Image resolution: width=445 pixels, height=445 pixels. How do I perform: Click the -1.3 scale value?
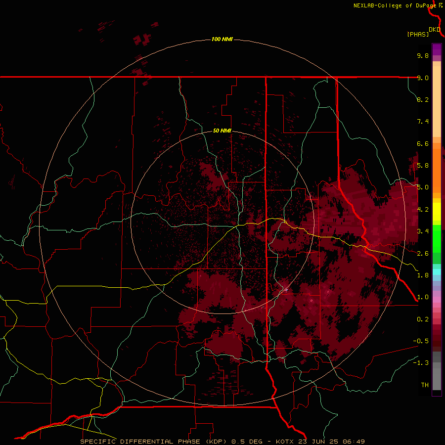pyautogui.click(x=421, y=363)
